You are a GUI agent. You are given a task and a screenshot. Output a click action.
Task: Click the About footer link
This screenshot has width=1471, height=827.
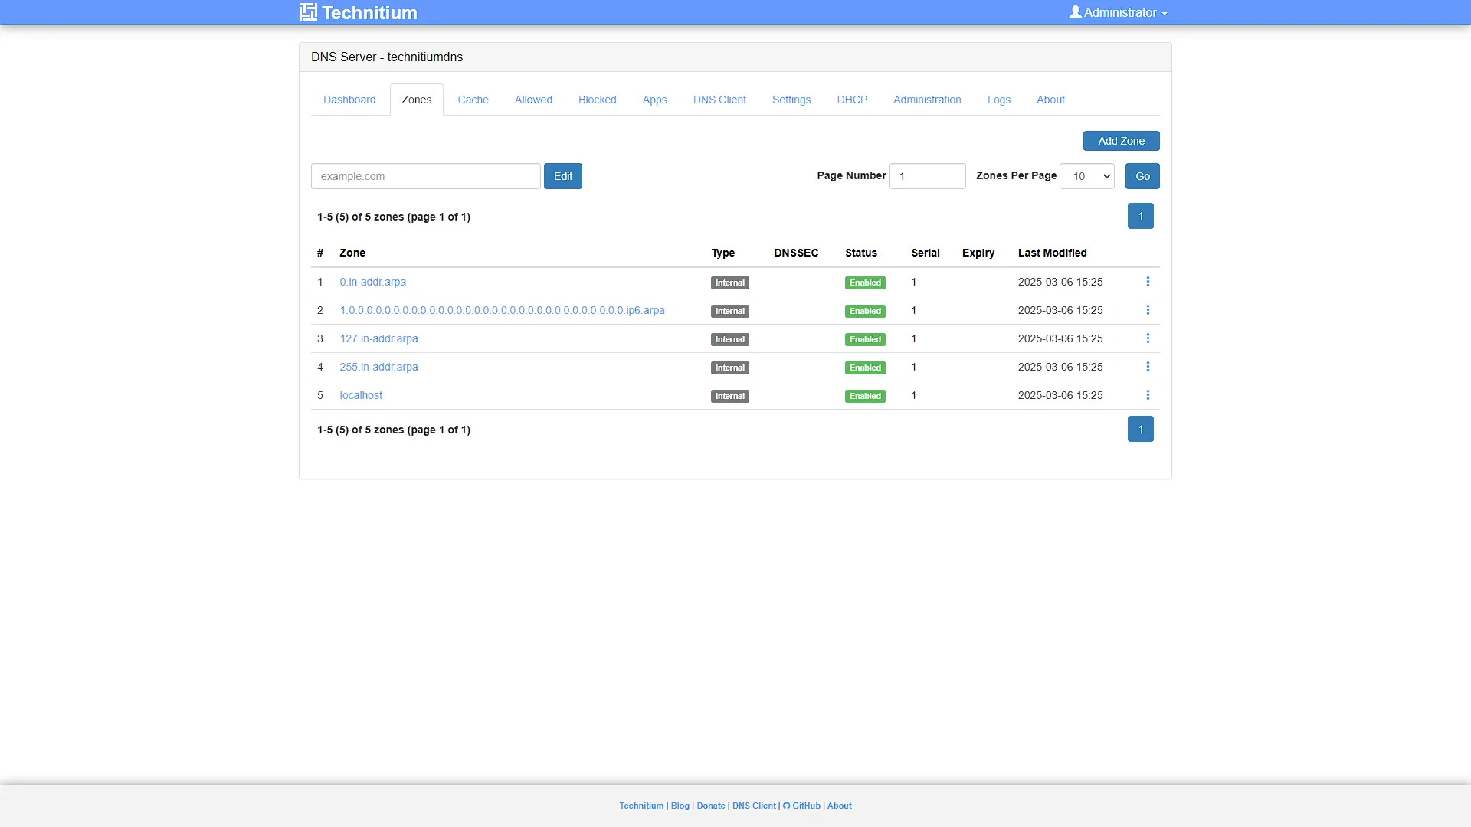[840, 806]
